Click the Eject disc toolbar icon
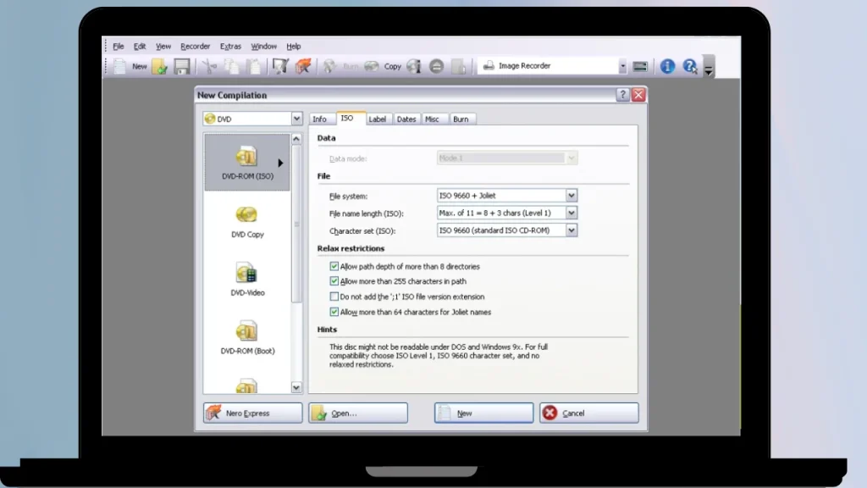The height and width of the screenshot is (488, 867). click(436, 66)
